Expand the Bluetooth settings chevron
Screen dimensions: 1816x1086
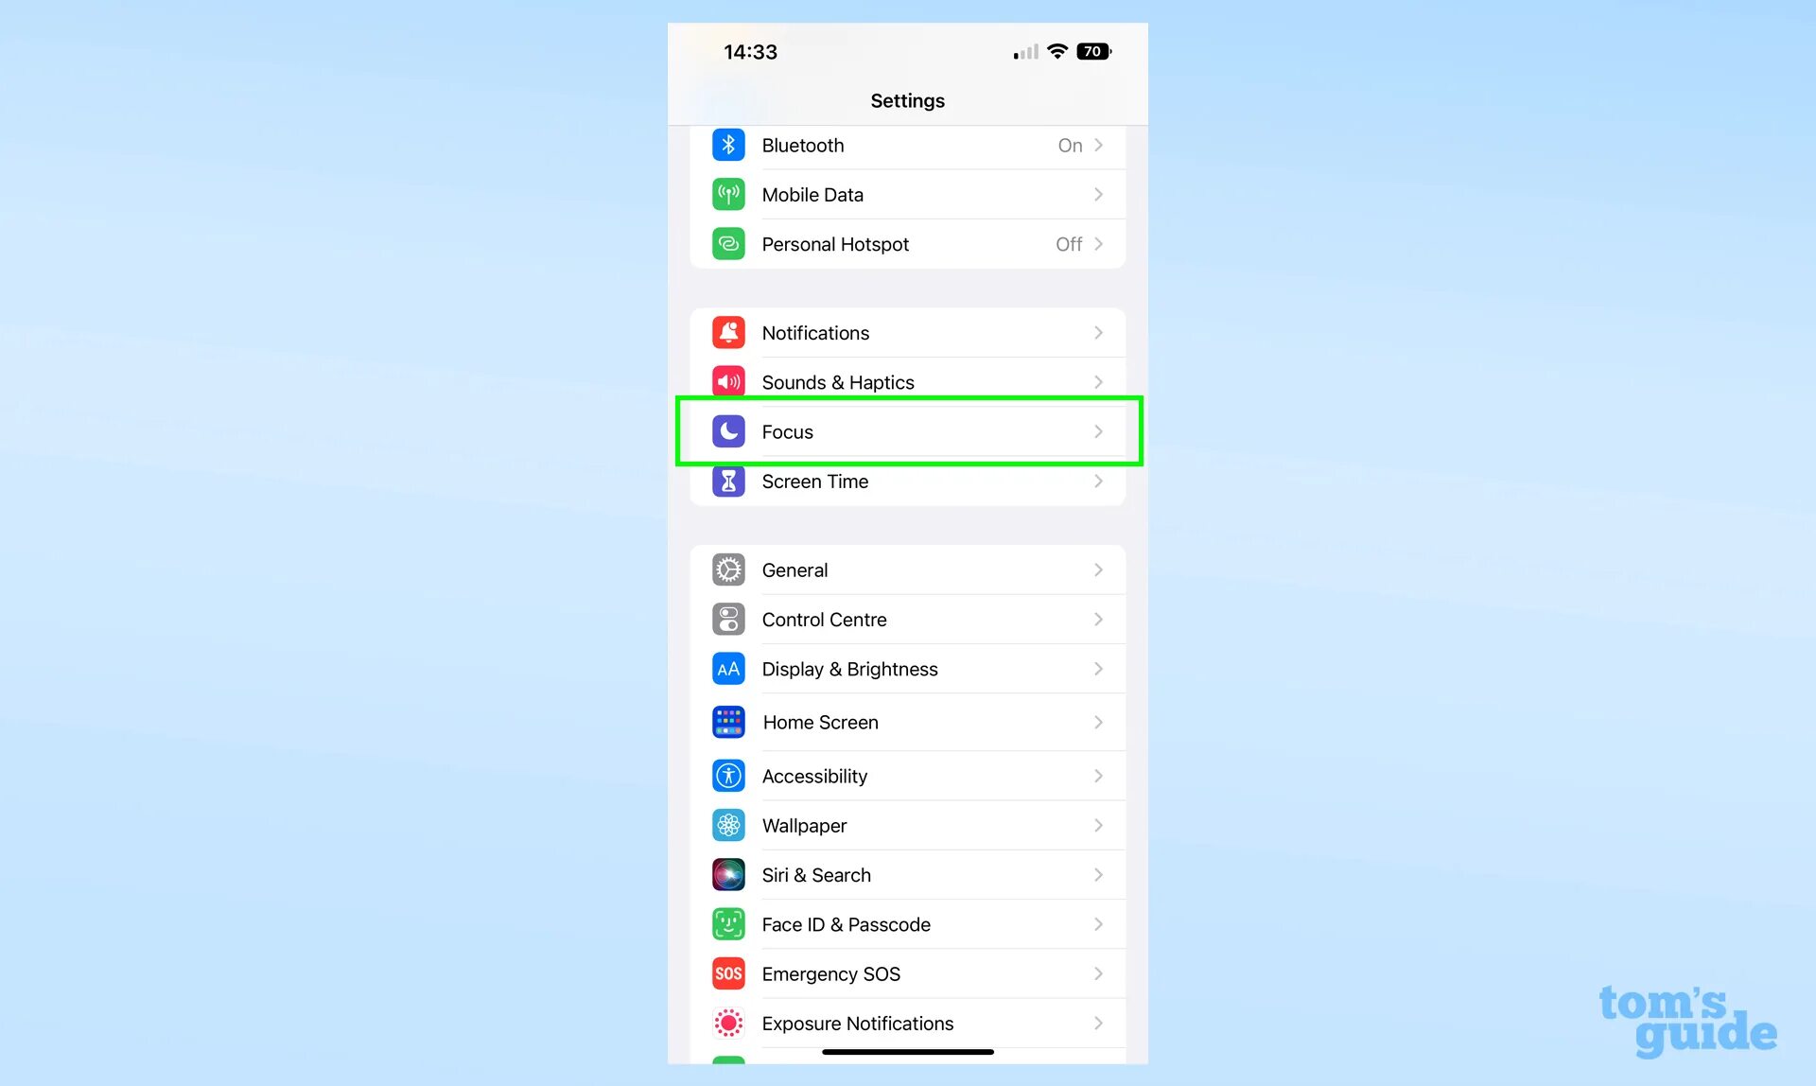pos(1100,145)
